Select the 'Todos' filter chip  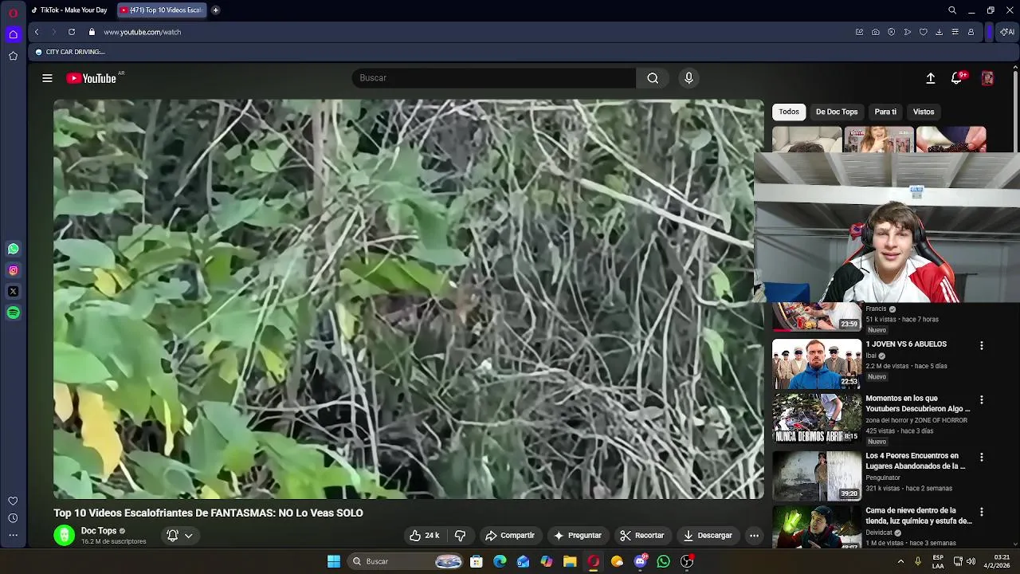789,112
